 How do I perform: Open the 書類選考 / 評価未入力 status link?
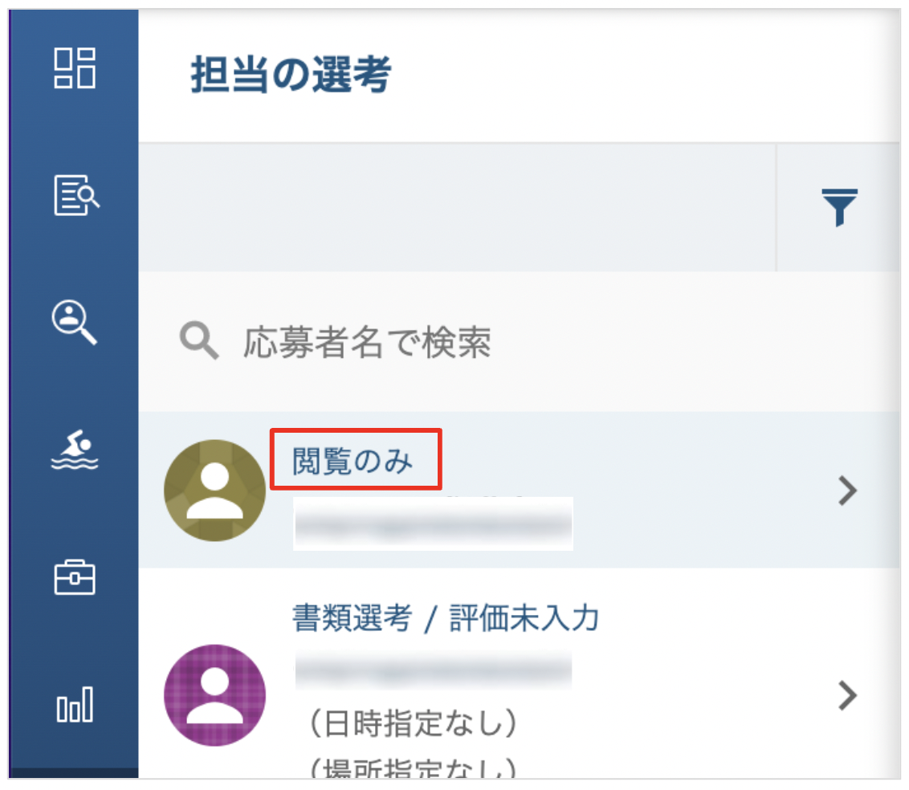coord(445,617)
